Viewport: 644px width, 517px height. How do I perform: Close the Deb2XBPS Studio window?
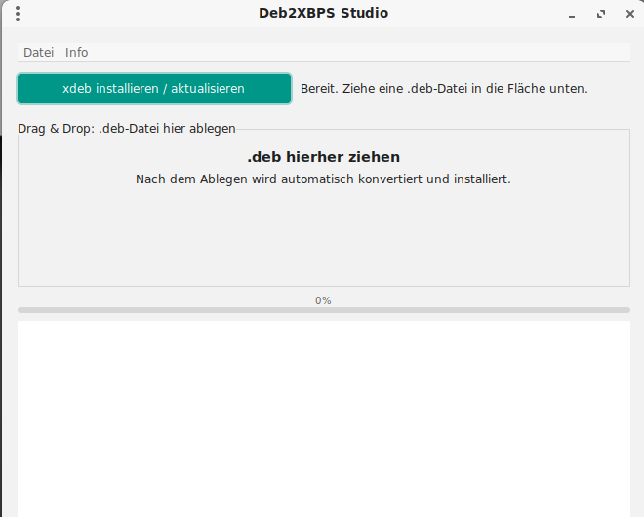[627, 15]
